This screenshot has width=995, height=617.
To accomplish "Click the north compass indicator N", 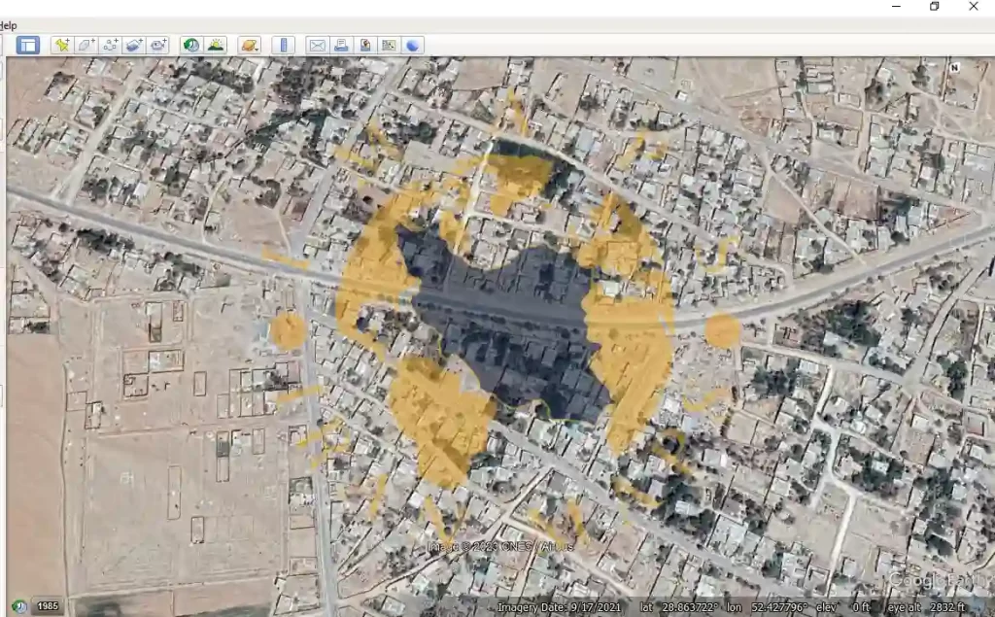I will (954, 67).
